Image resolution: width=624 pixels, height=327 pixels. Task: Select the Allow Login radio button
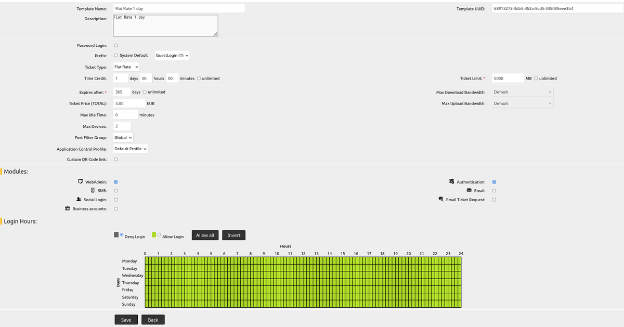[x=159, y=234]
